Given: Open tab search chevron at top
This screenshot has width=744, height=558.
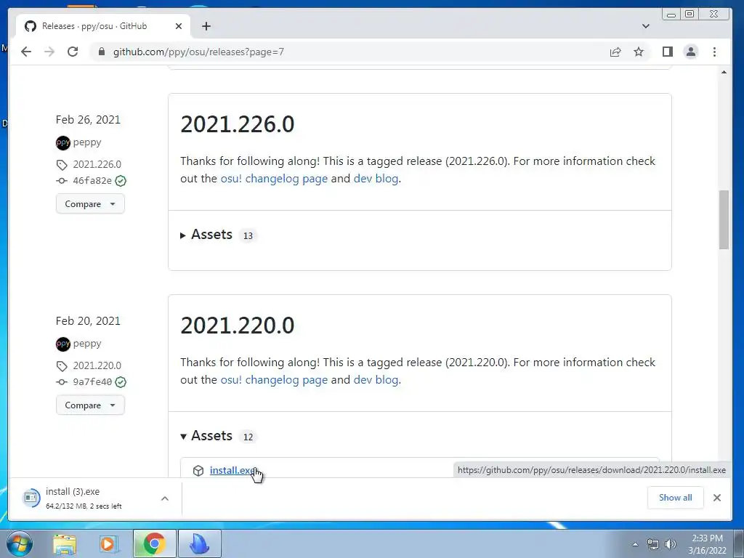Looking at the screenshot, I should click(646, 26).
